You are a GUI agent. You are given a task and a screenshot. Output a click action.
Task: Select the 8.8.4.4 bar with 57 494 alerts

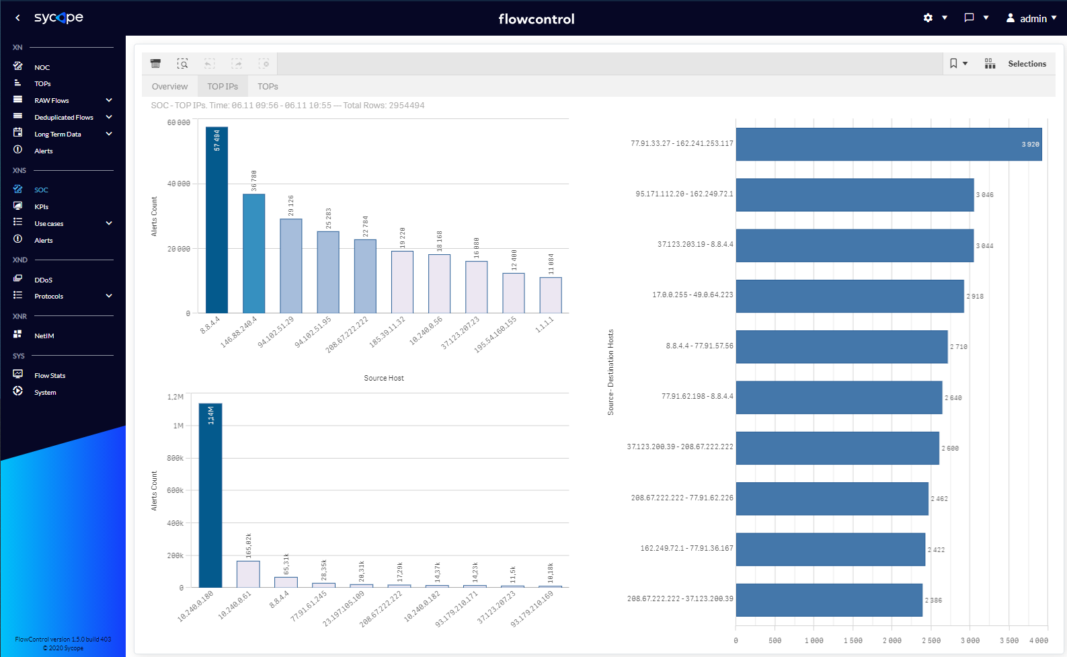216,220
